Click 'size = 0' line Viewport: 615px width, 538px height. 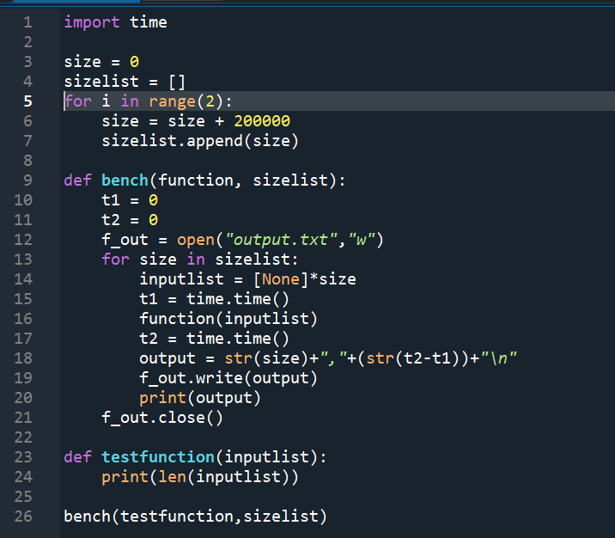click(101, 62)
